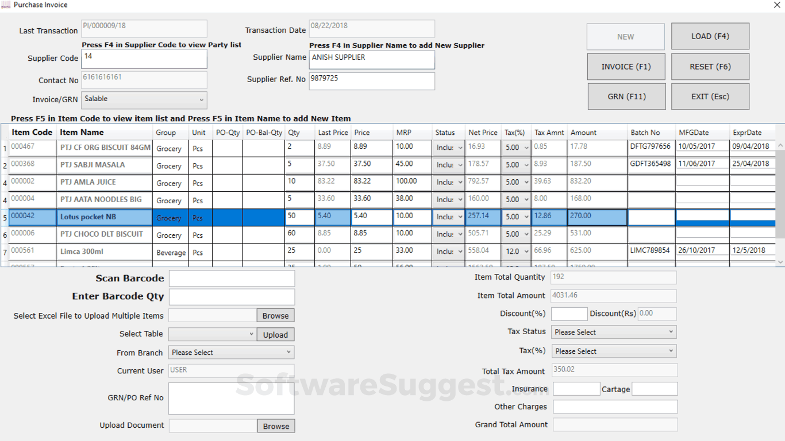
Task: Click in the Scan Barcode field
Action: tap(232, 278)
